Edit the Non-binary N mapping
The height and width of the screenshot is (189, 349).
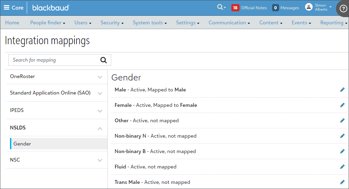coord(342,136)
